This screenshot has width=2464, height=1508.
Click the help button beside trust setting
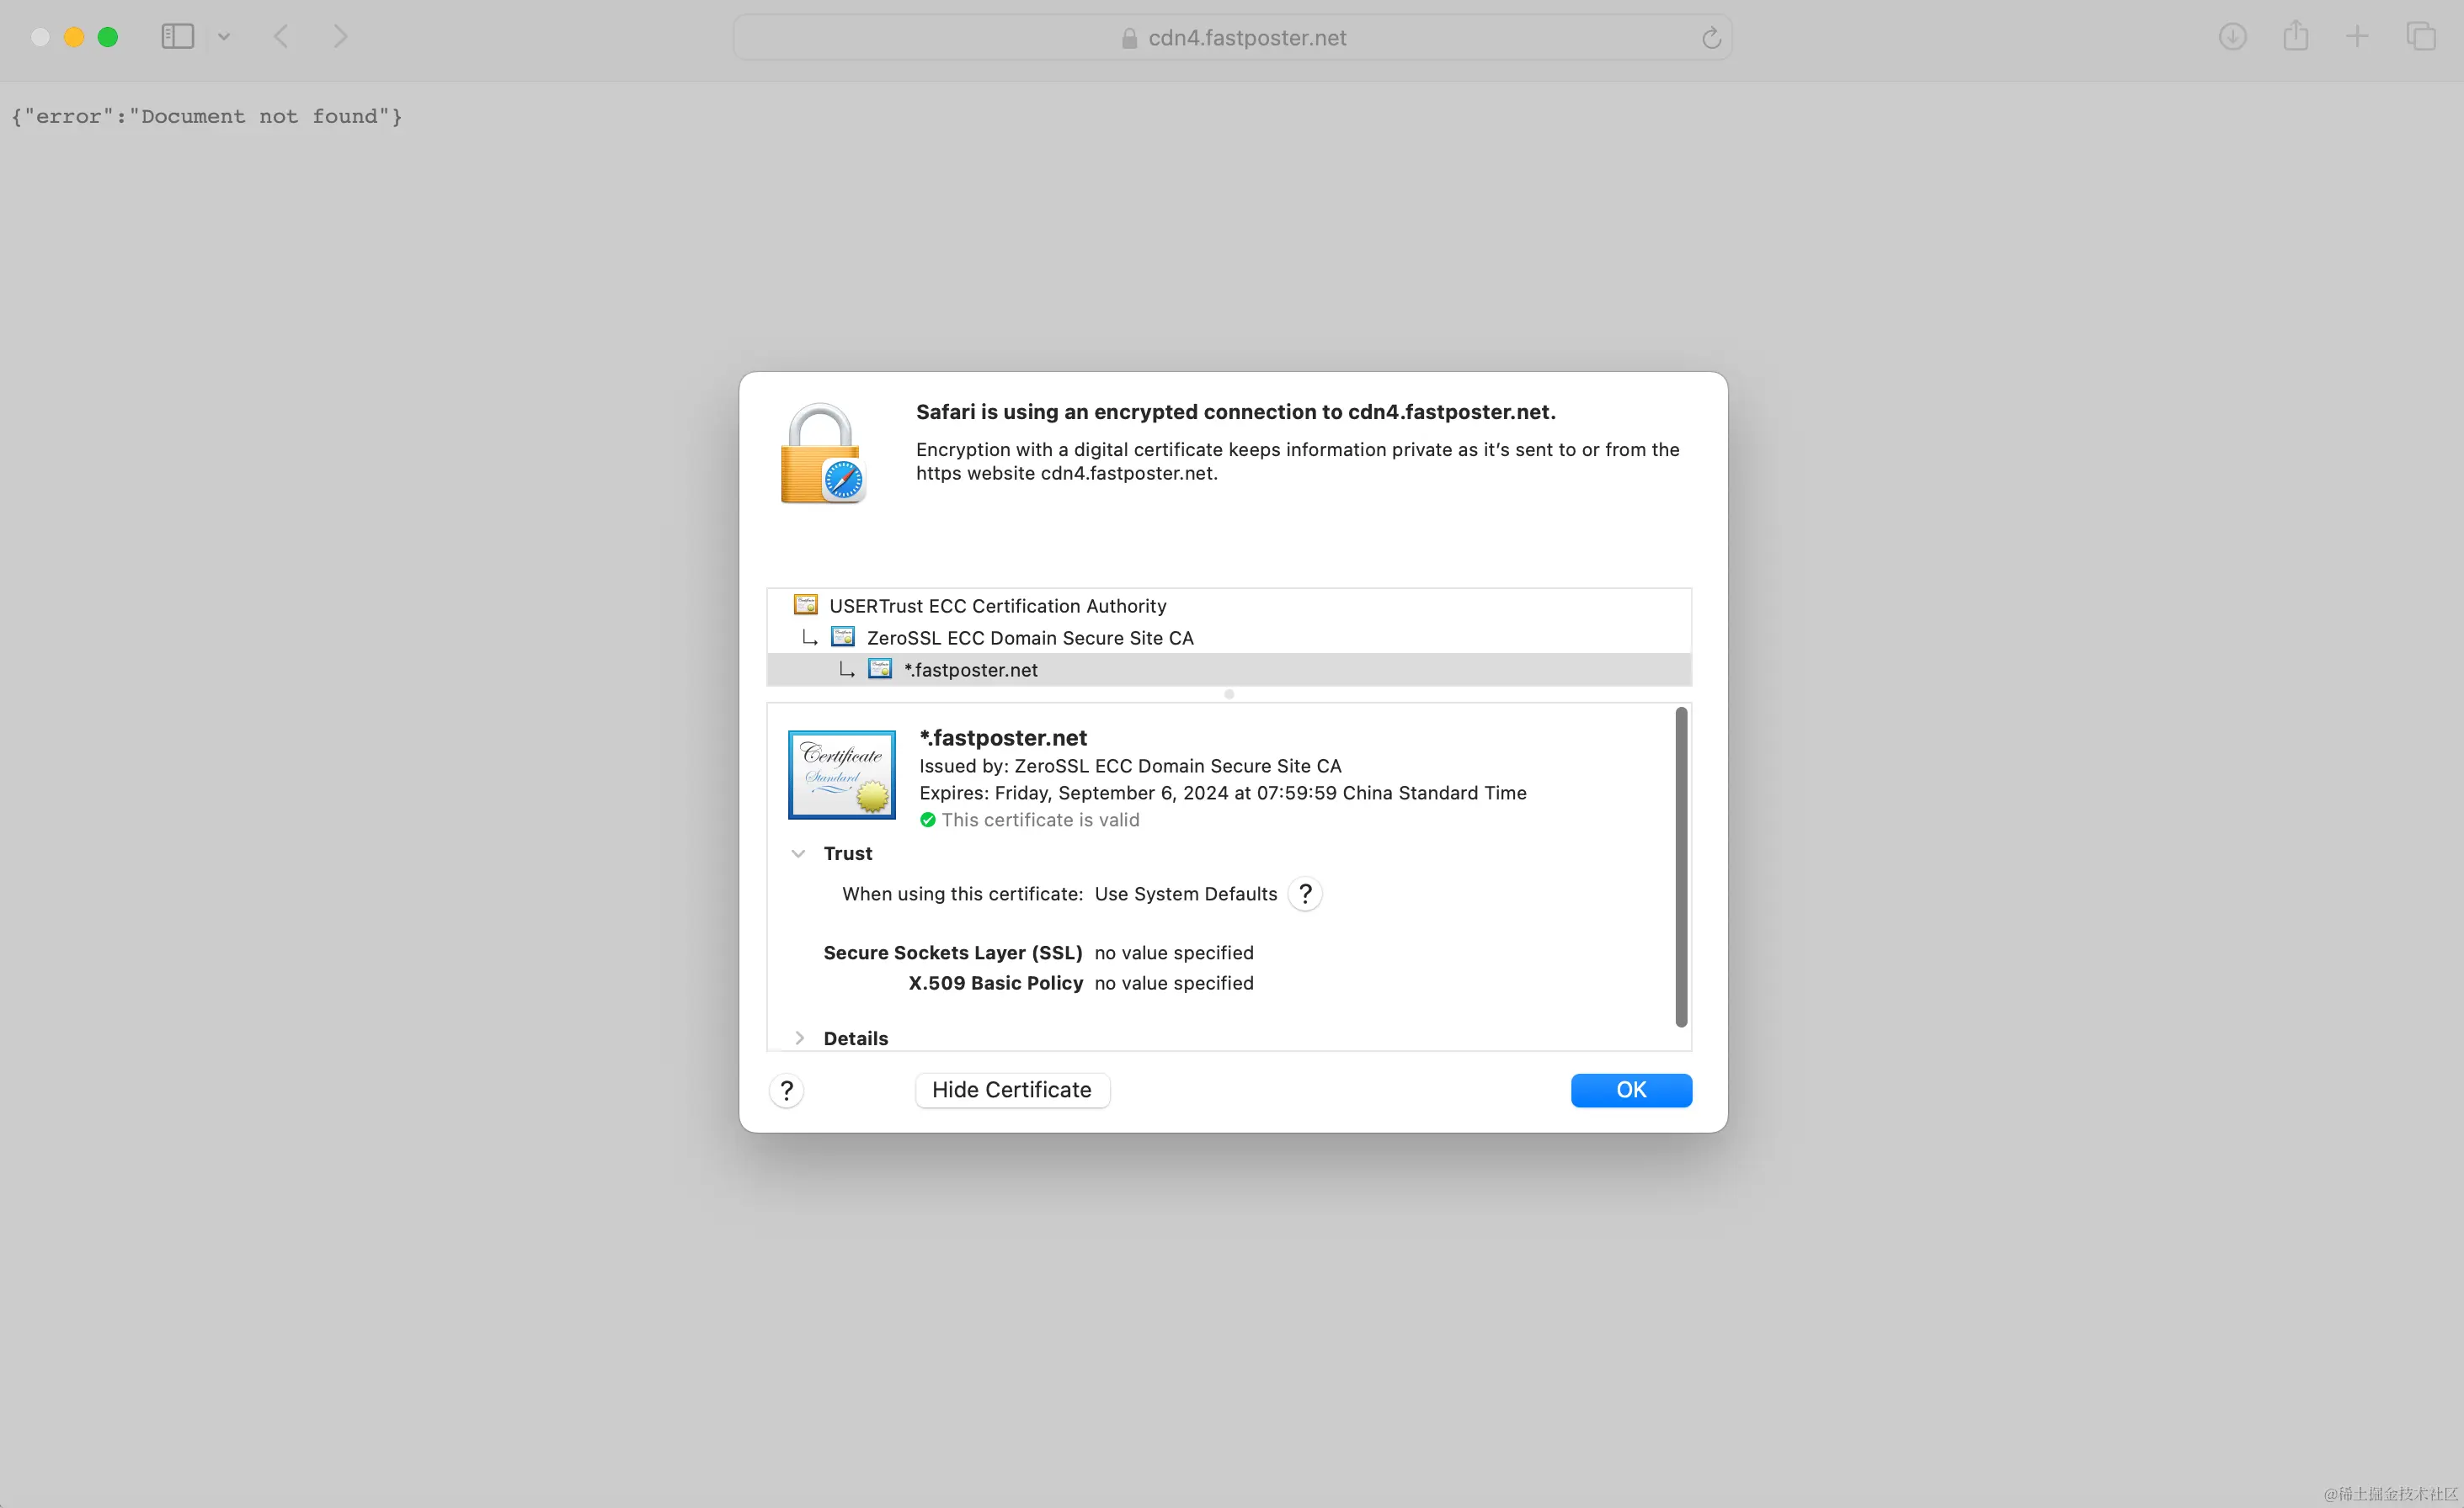pos(1305,894)
